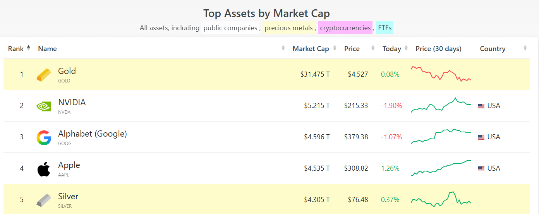Click the USA flag in Alphabet row

click(481, 137)
